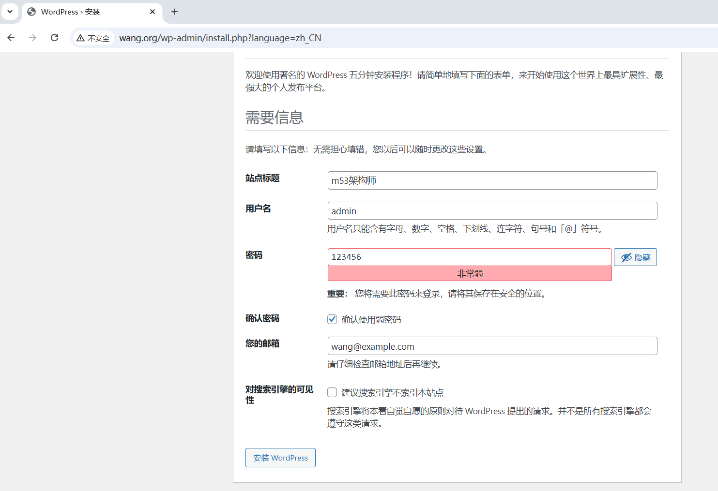The image size is (718, 491).
Task: Click the 隐藏 password toggle button
Action: [635, 257]
